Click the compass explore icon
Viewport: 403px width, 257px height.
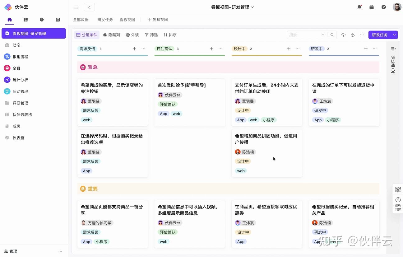tap(384, 7)
